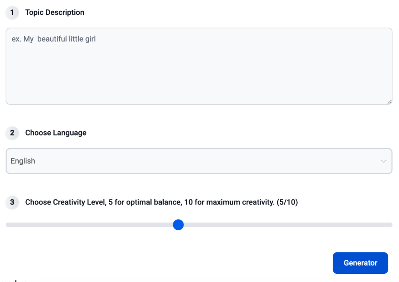Image resolution: width=399 pixels, height=282 pixels.
Task: Open the Choose Language dropdown
Action: [199, 161]
